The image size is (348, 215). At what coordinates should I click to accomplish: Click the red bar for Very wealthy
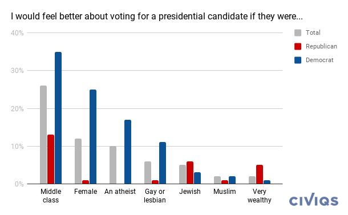click(x=260, y=175)
